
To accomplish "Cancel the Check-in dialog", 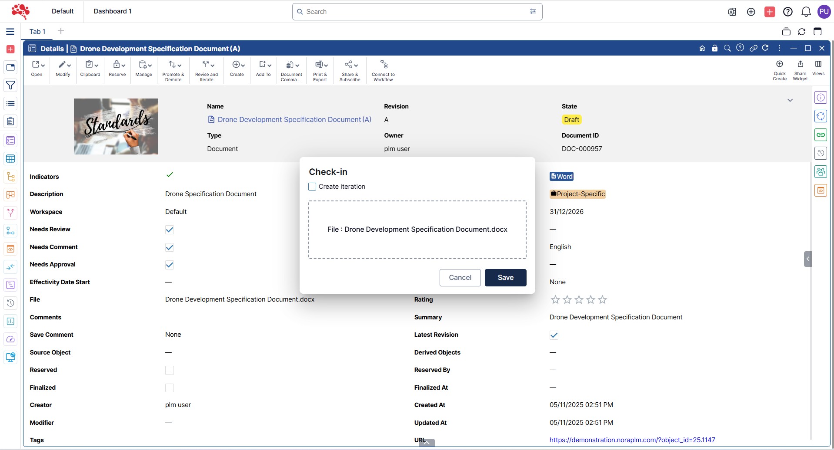I will click(x=460, y=278).
